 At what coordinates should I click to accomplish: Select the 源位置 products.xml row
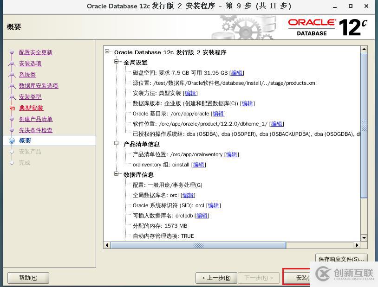(x=225, y=83)
